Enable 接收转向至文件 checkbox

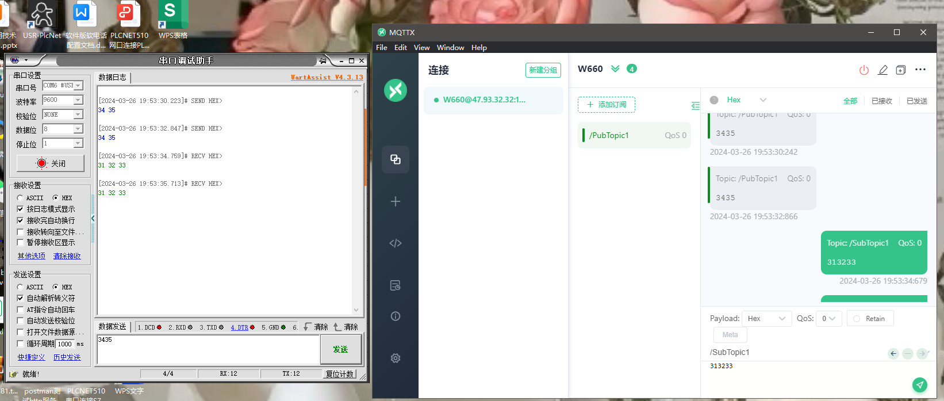click(21, 232)
